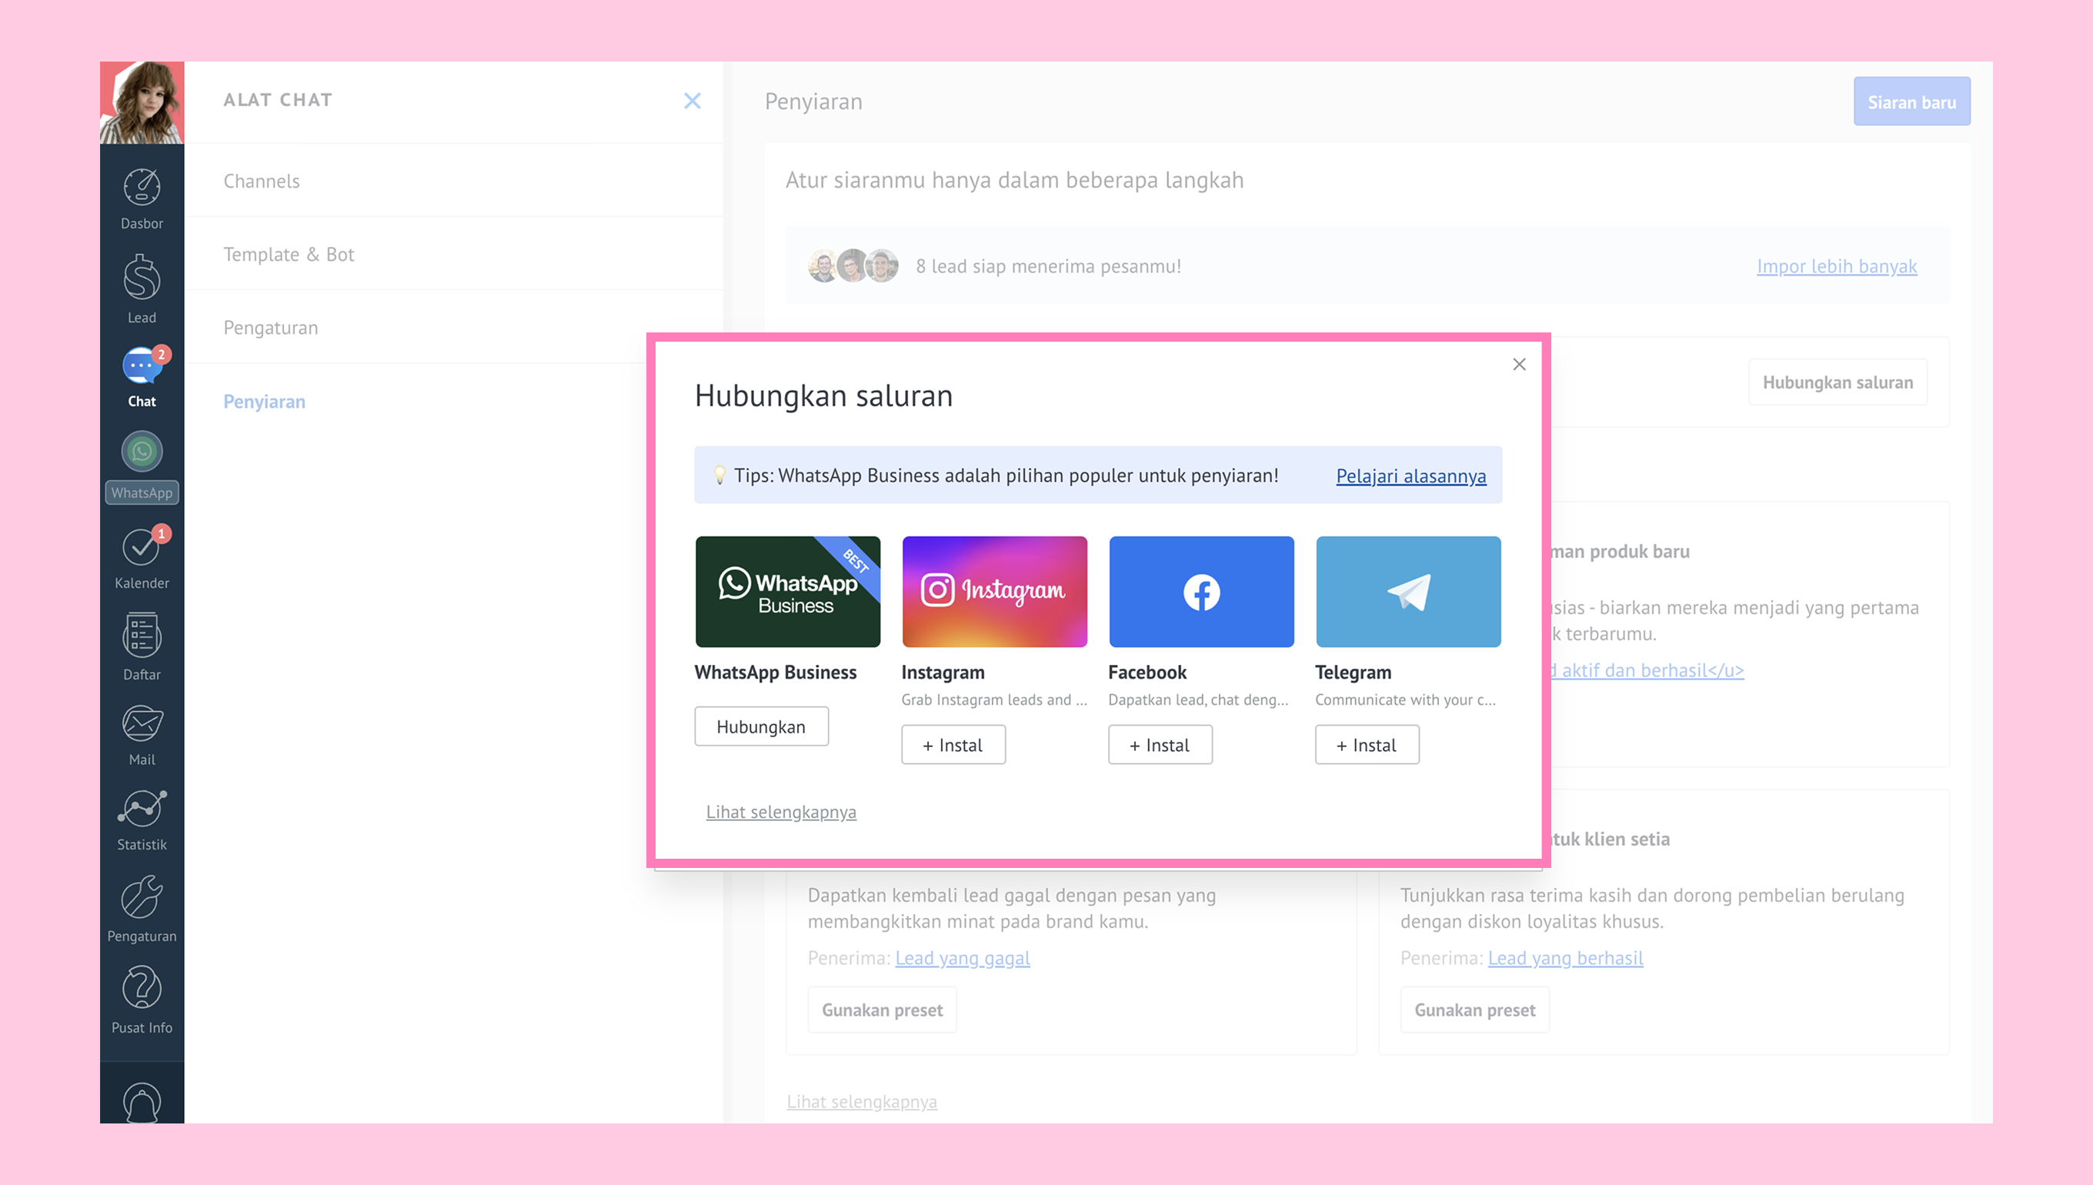Image resolution: width=2093 pixels, height=1185 pixels.
Task: Click Gunakan preset under Lead yang berhasil
Action: [1474, 1010]
